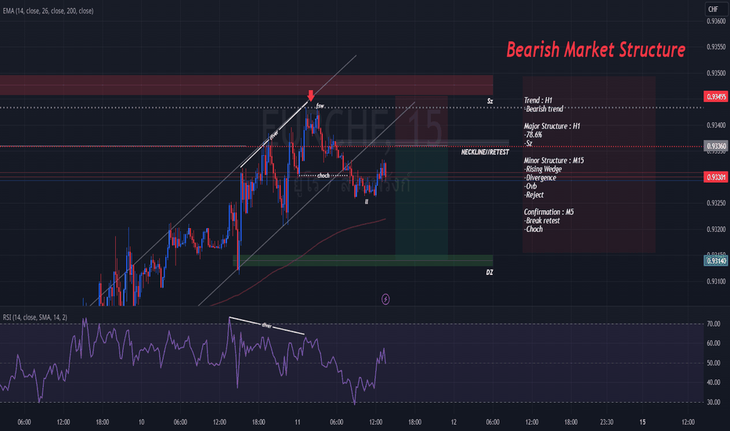Click the date label 10 on time axis

click(x=141, y=422)
